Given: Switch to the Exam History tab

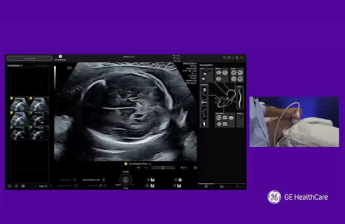Looking at the screenshot, I should point(42,66).
